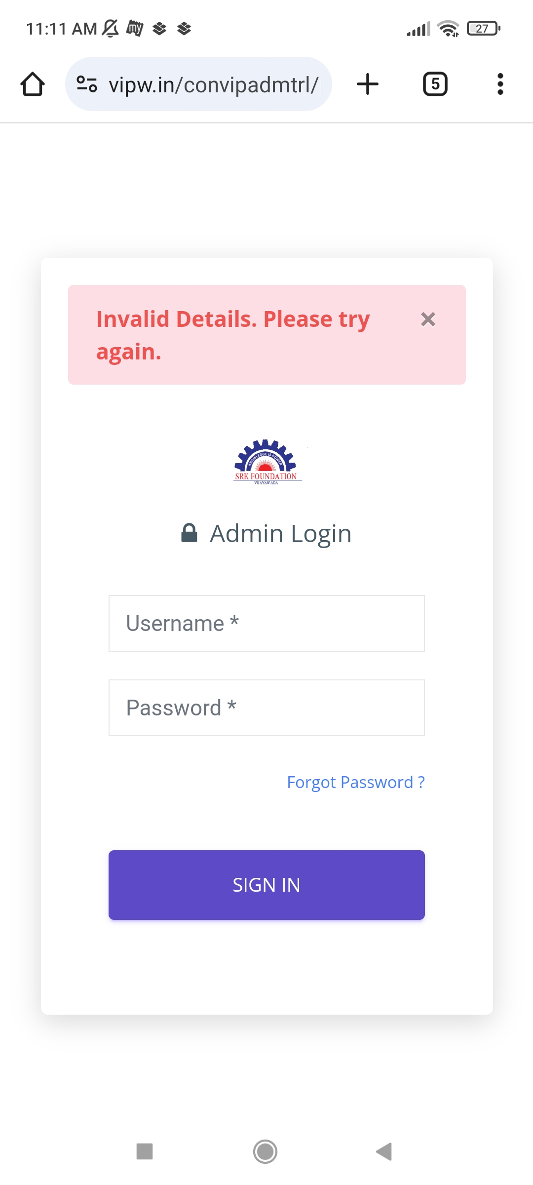The width and height of the screenshot is (533, 1185).
Task: Focus the Password input field
Action: (x=266, y=708)
